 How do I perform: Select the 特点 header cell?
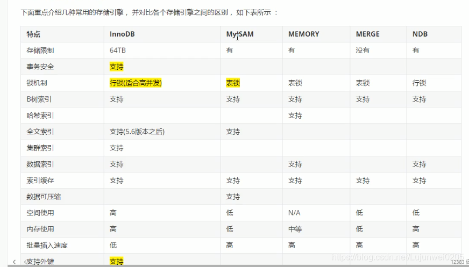pyautogui.click(x=33, y=34)
